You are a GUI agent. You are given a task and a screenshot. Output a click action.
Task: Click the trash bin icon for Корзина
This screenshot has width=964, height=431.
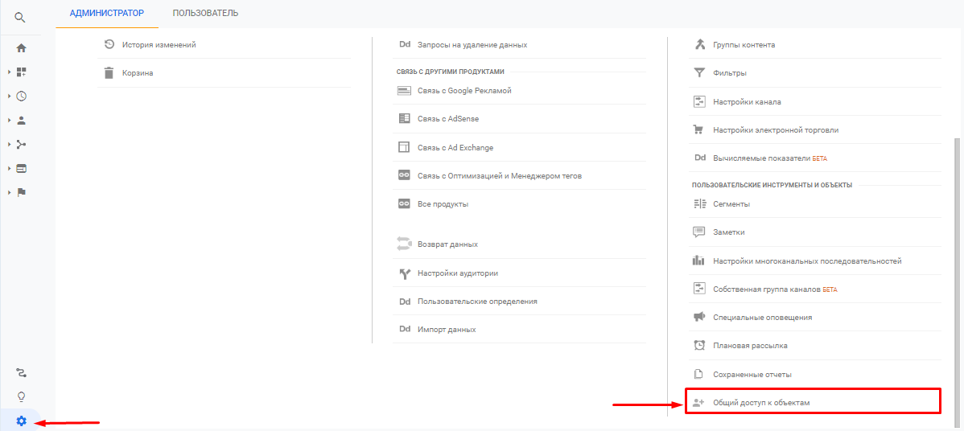click(x=109, y=73)
